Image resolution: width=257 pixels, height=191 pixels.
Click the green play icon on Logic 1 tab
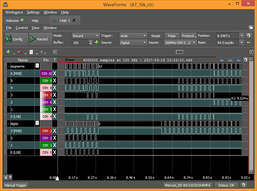[55, 20]
